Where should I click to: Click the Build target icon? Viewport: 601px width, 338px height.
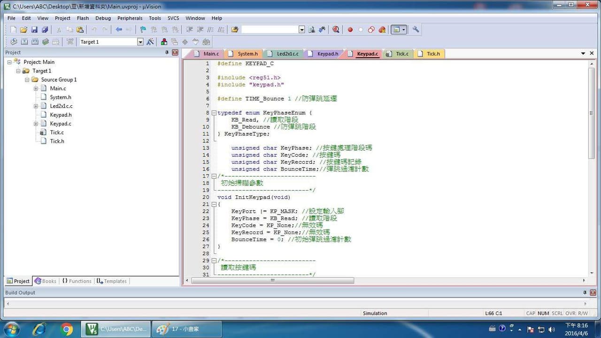tap(24, 42)
